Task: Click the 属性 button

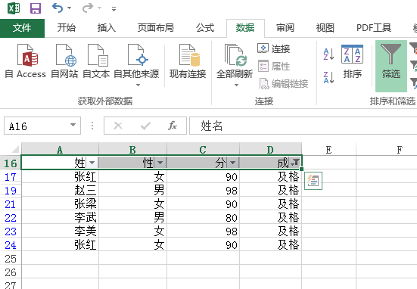Action: [x=274, y=67]
